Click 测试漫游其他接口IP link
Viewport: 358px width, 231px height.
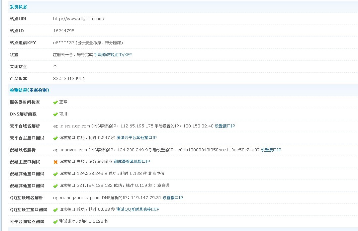132,162
